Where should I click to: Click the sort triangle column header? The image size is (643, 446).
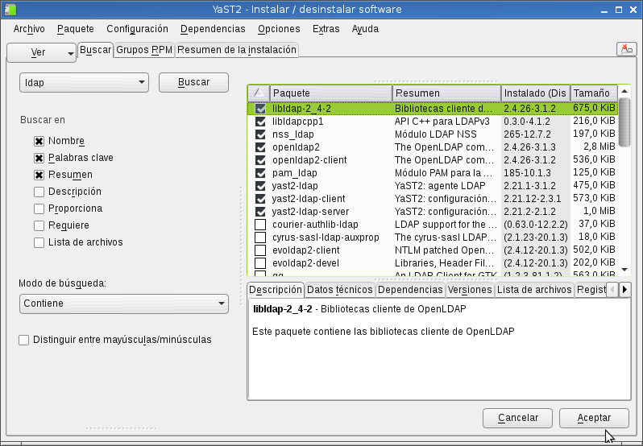point(259,93)
